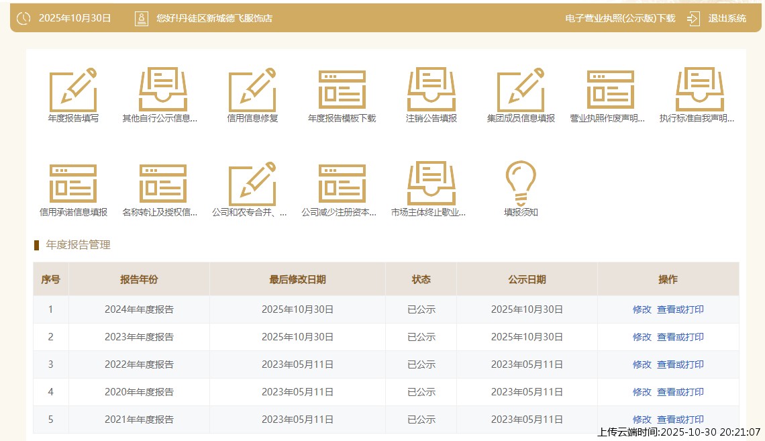The height and width of the screenshot is (441, 765).
Task: Click the 信用承诺信息填报 icon
Action: click(73, 185)
